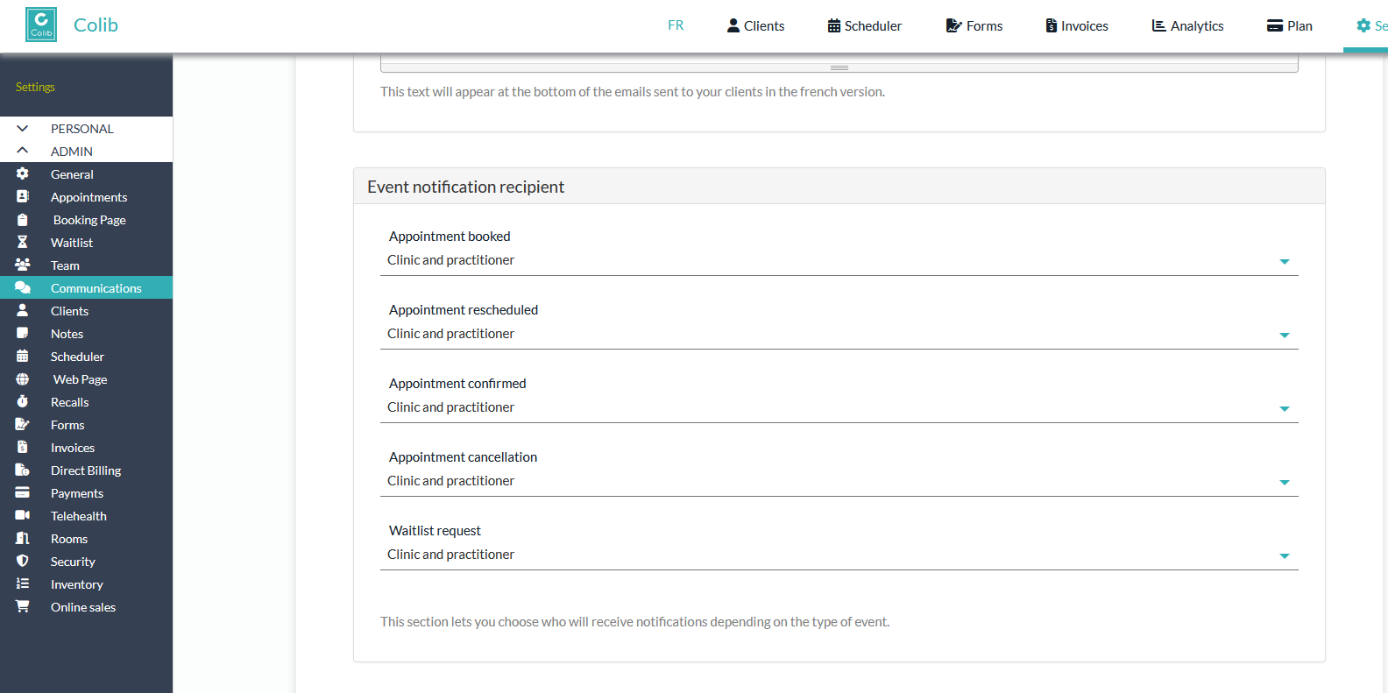Switch language with the FR link
The height and width of the screenshot is (693, 1388).
point(676,25)
